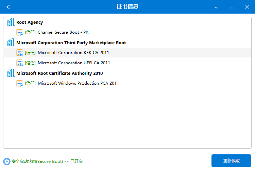Click [信任] tag on UEFI CA 2011 row

[30, 63]
